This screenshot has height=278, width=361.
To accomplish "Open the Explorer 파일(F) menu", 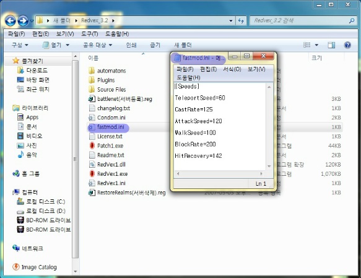I will click(x=16, y=34).
